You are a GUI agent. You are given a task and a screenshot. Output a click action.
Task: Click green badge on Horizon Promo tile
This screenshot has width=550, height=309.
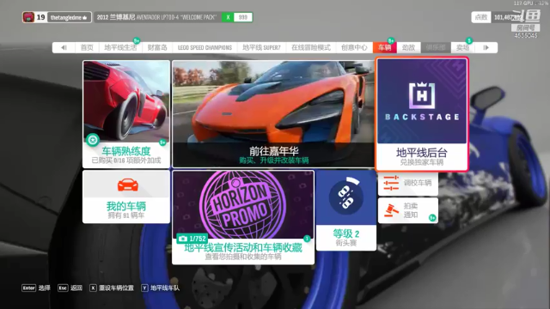tap(307, 239)
